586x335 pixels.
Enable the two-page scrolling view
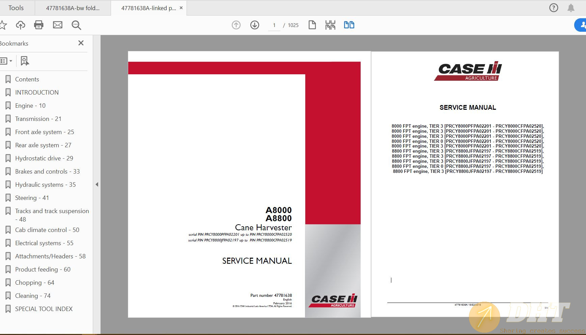click(x=350, y=25)
